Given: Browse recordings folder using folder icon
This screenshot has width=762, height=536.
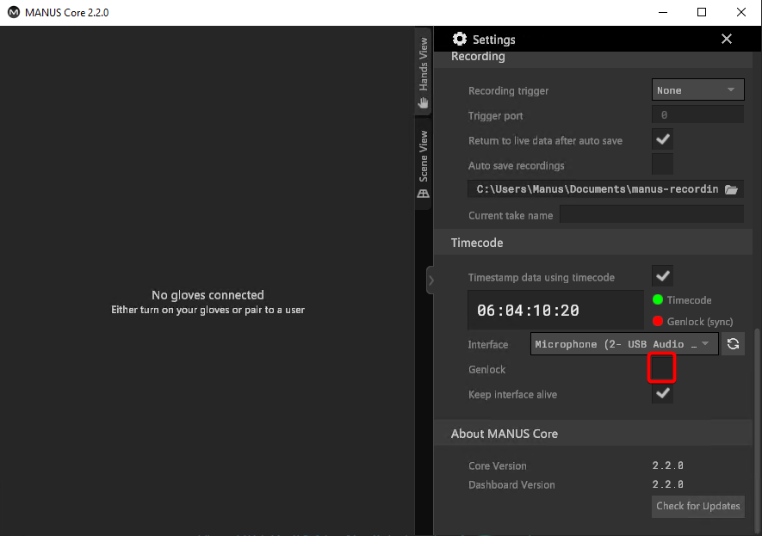Looking at the screenshot, I should click(x=731, y=189).
